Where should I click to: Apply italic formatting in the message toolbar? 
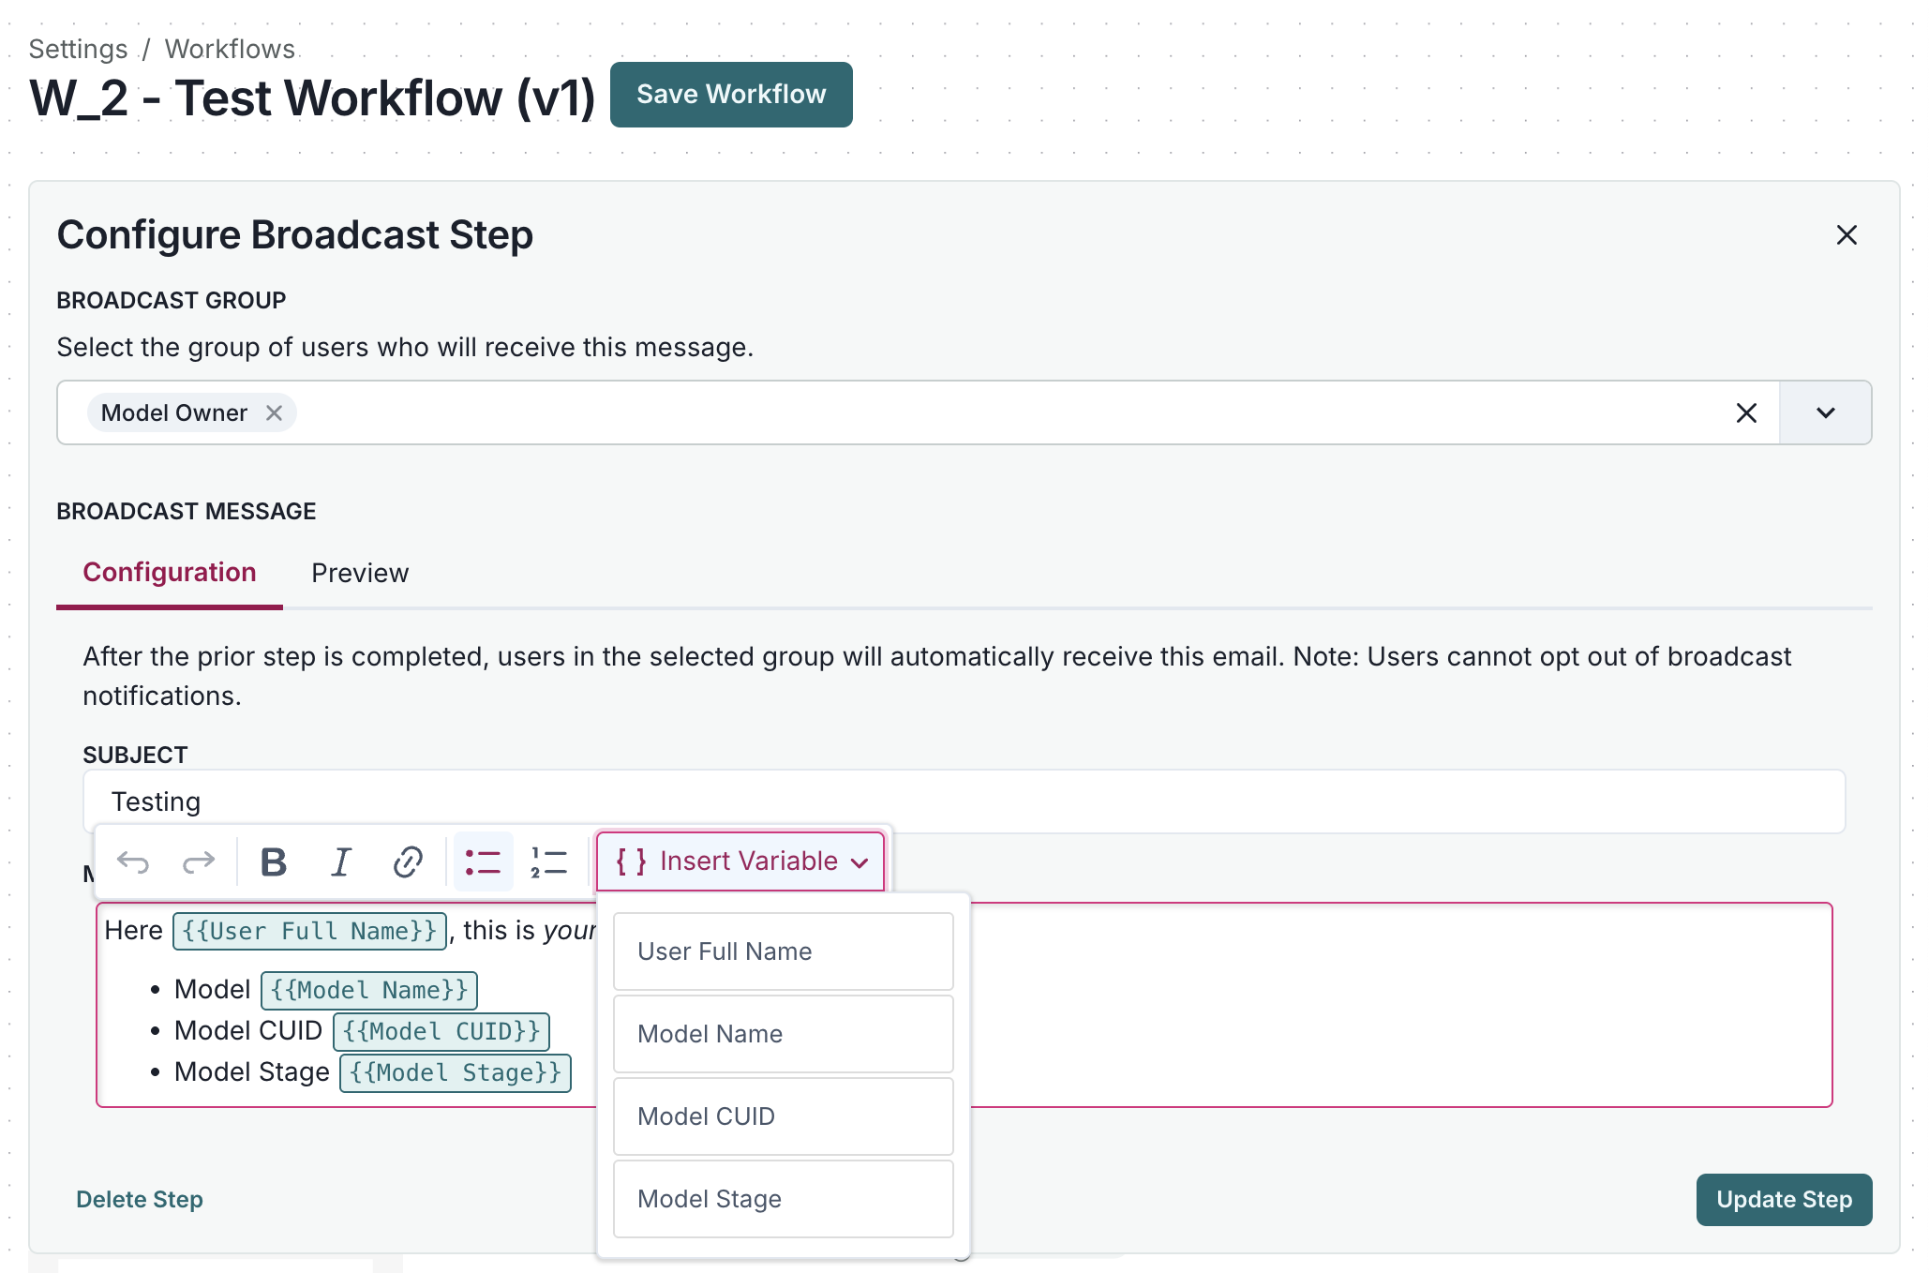pos(340,862)
